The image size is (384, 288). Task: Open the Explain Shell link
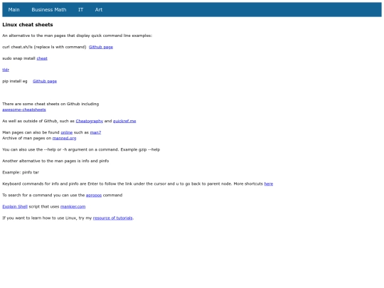pos(15,206)
